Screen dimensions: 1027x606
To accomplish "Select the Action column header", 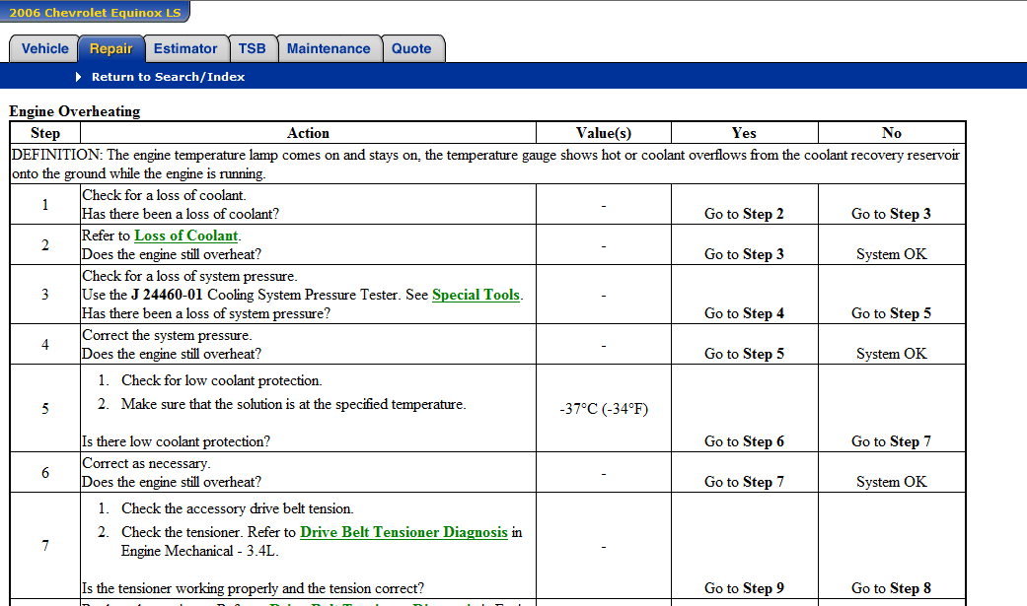I will tap(308, 133).
